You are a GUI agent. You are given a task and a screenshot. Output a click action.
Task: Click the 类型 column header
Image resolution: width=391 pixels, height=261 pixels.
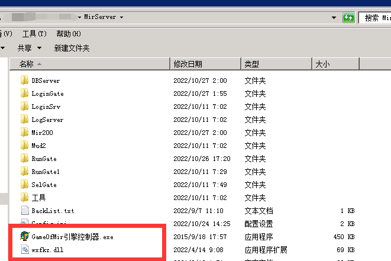(x=251, y=64)
